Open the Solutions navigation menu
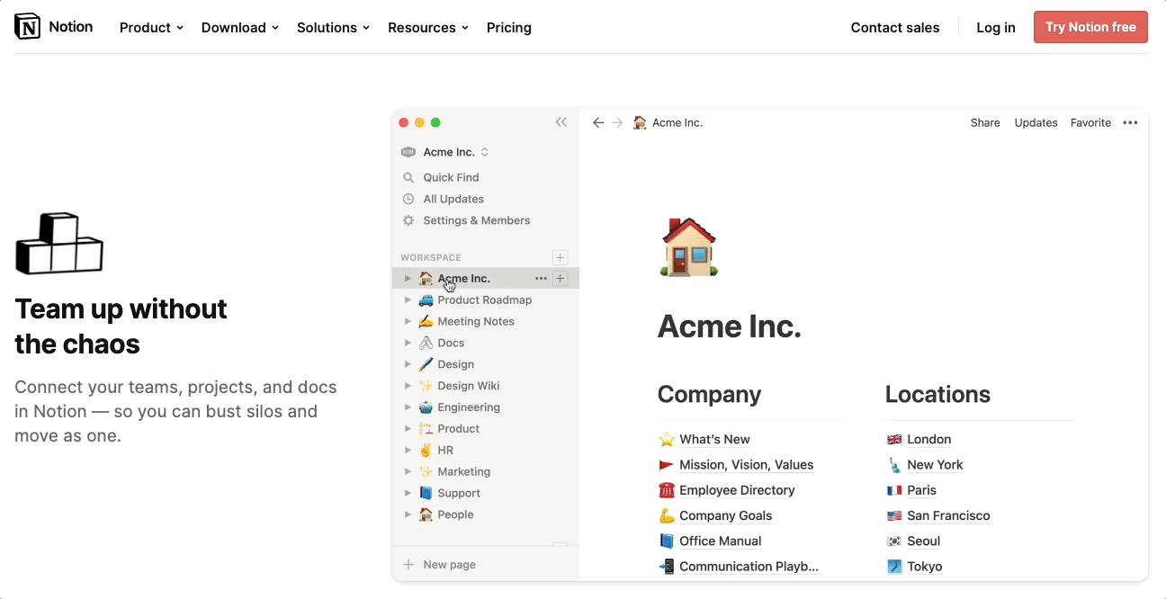 333,28
